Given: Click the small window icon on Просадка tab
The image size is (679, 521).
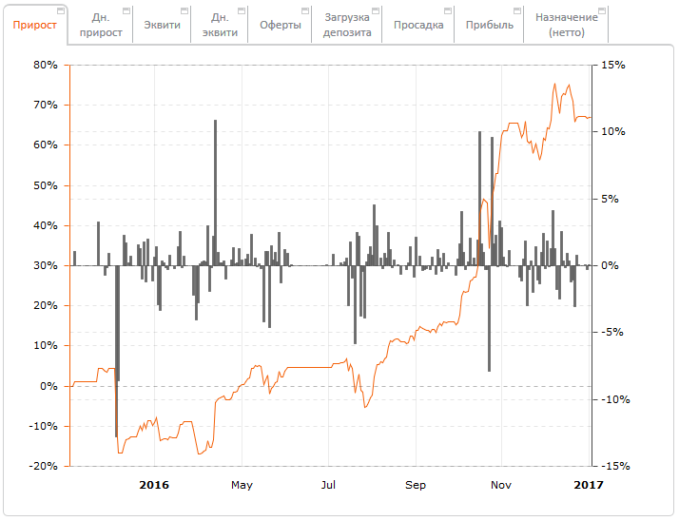Looking at the screenshot, I should (447, 10).
